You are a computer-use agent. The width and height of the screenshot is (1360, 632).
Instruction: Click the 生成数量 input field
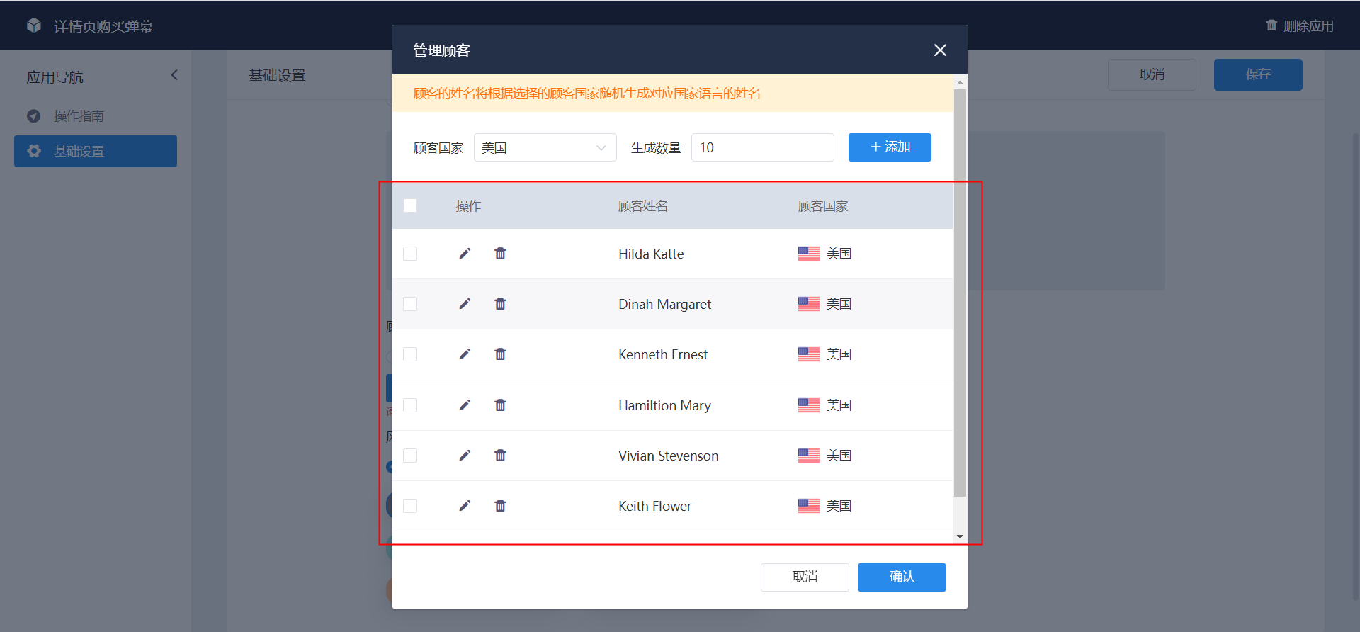tap(762, 147)
